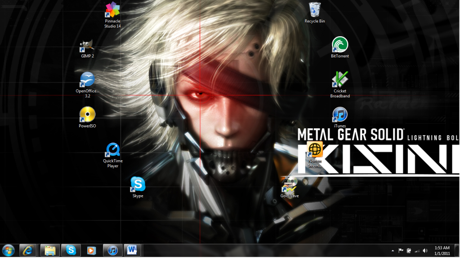Viewport: 460px width, 258px height.
Task: Open Skype from the taskbar
Action: pyautogui.click(x=71, y=251)
